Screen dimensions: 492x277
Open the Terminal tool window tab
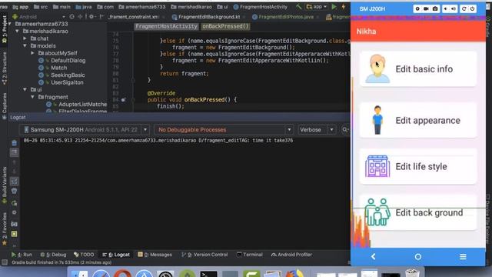(x=250, y=255)
